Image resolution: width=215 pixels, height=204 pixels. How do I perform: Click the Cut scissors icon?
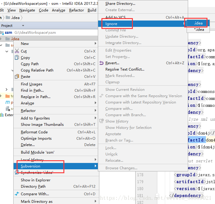(x=17, y=51)
